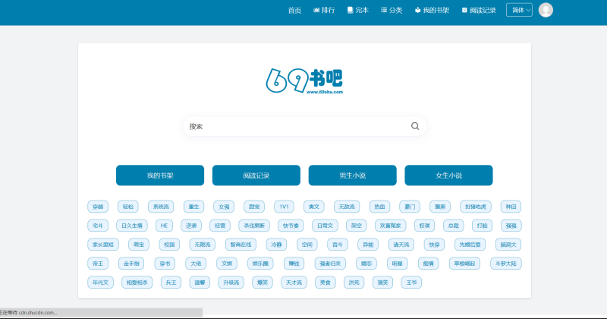The width and height of the screenshot is (607, 319).
Task: Select the 快节奏 tag
Action: pos(291,226)
